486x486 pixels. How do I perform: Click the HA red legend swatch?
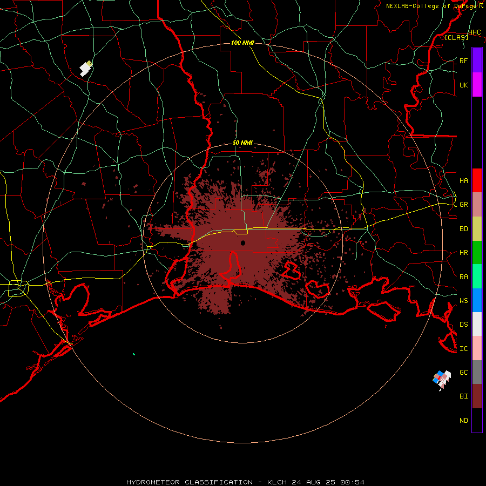[477, 180]
